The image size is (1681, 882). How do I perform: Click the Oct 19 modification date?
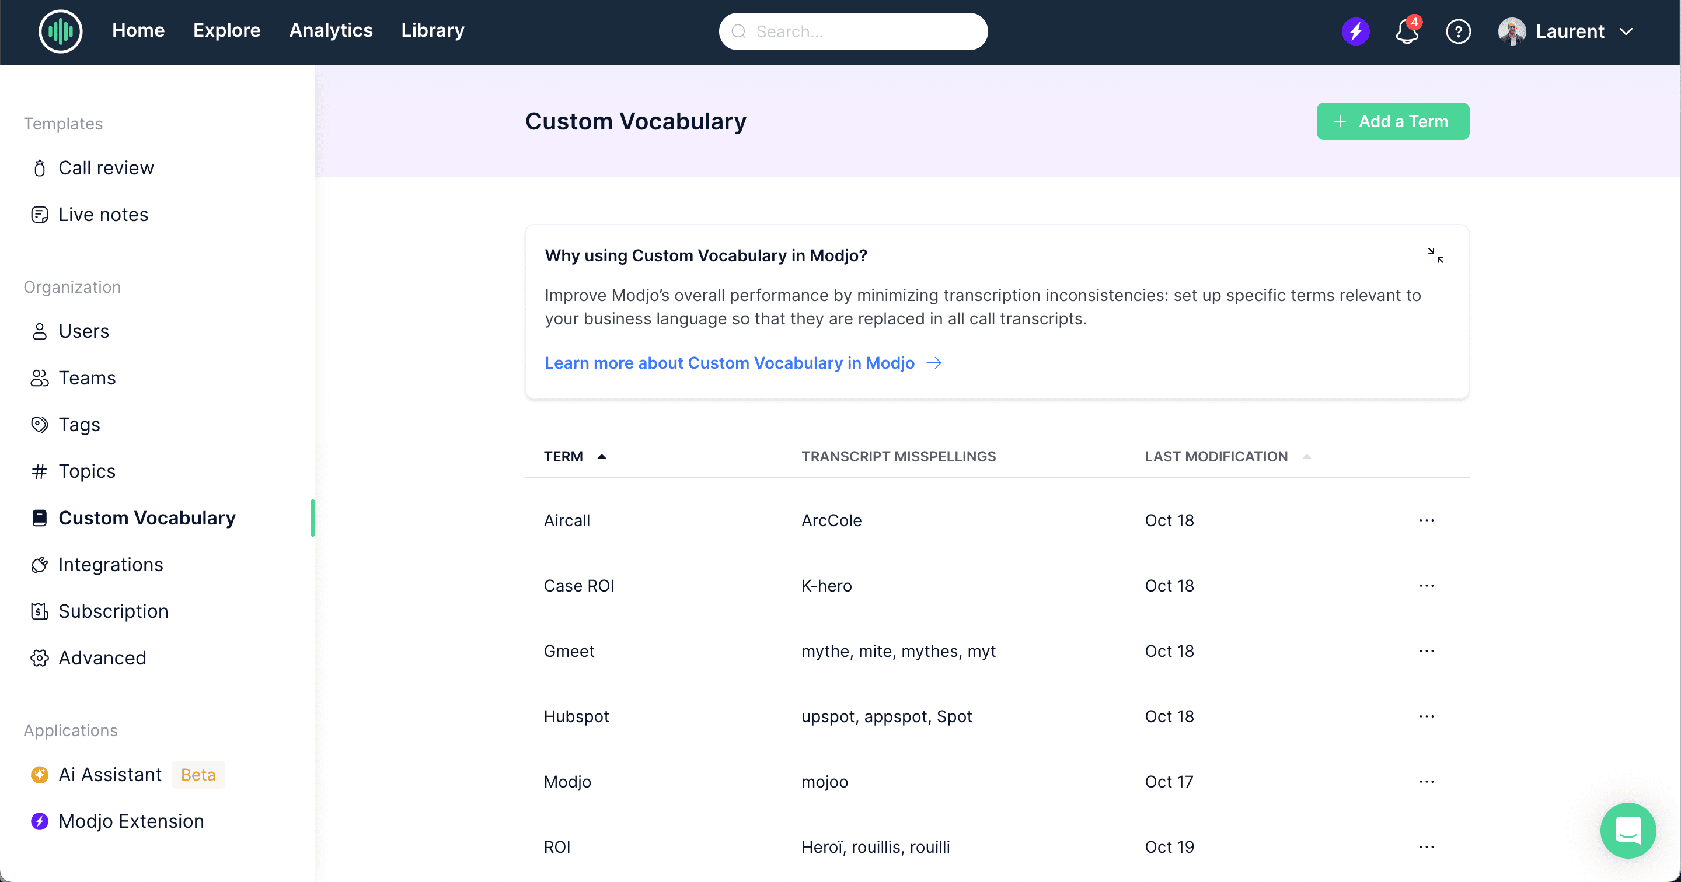1169,847
